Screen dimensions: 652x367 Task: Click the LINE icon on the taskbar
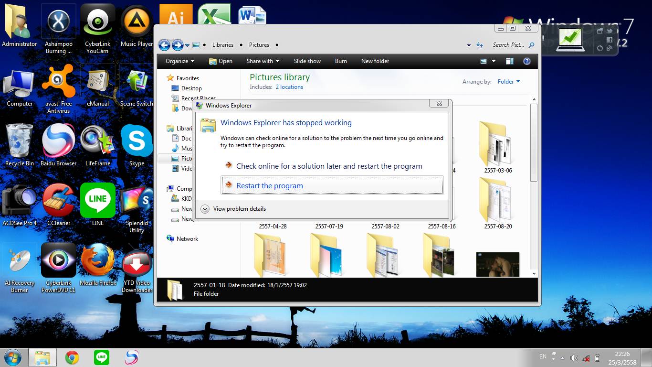(102, 357)
